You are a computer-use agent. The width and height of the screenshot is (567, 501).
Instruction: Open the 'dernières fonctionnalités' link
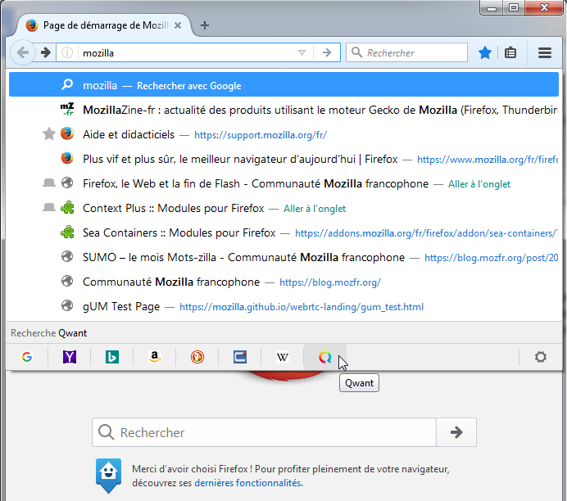pos(247,483)
